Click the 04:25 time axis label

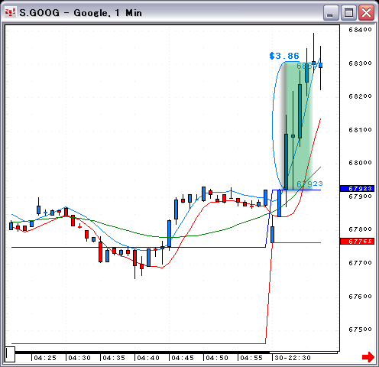click(x=45, y=358)
